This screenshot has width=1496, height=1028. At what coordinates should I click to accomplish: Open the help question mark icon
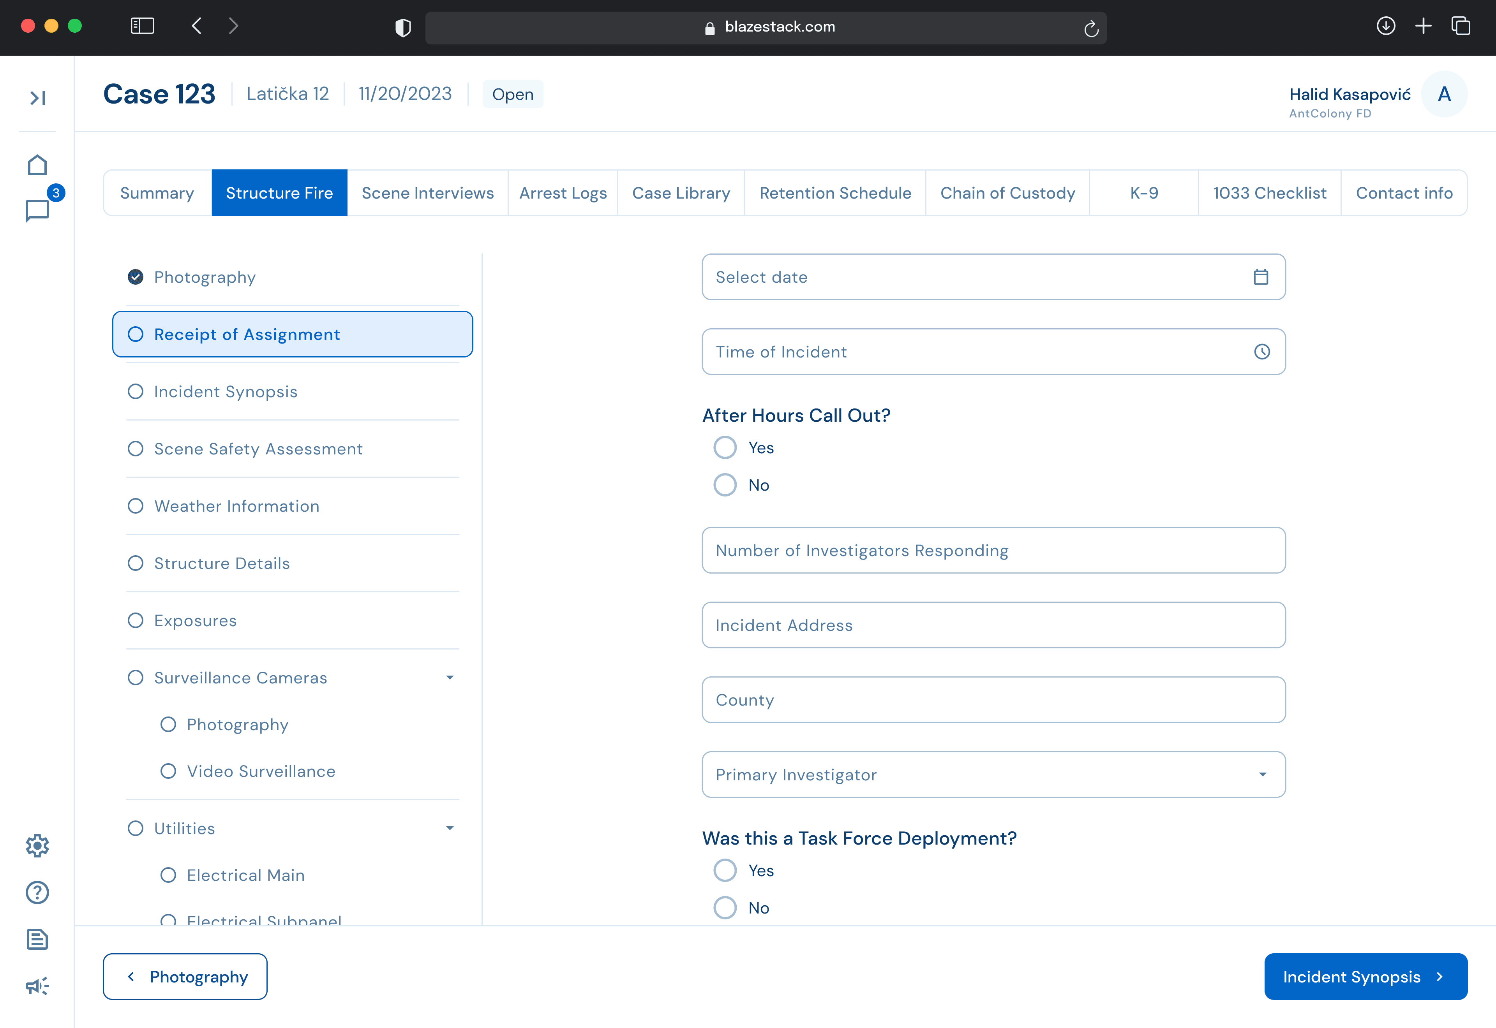[x=37, y=892]
